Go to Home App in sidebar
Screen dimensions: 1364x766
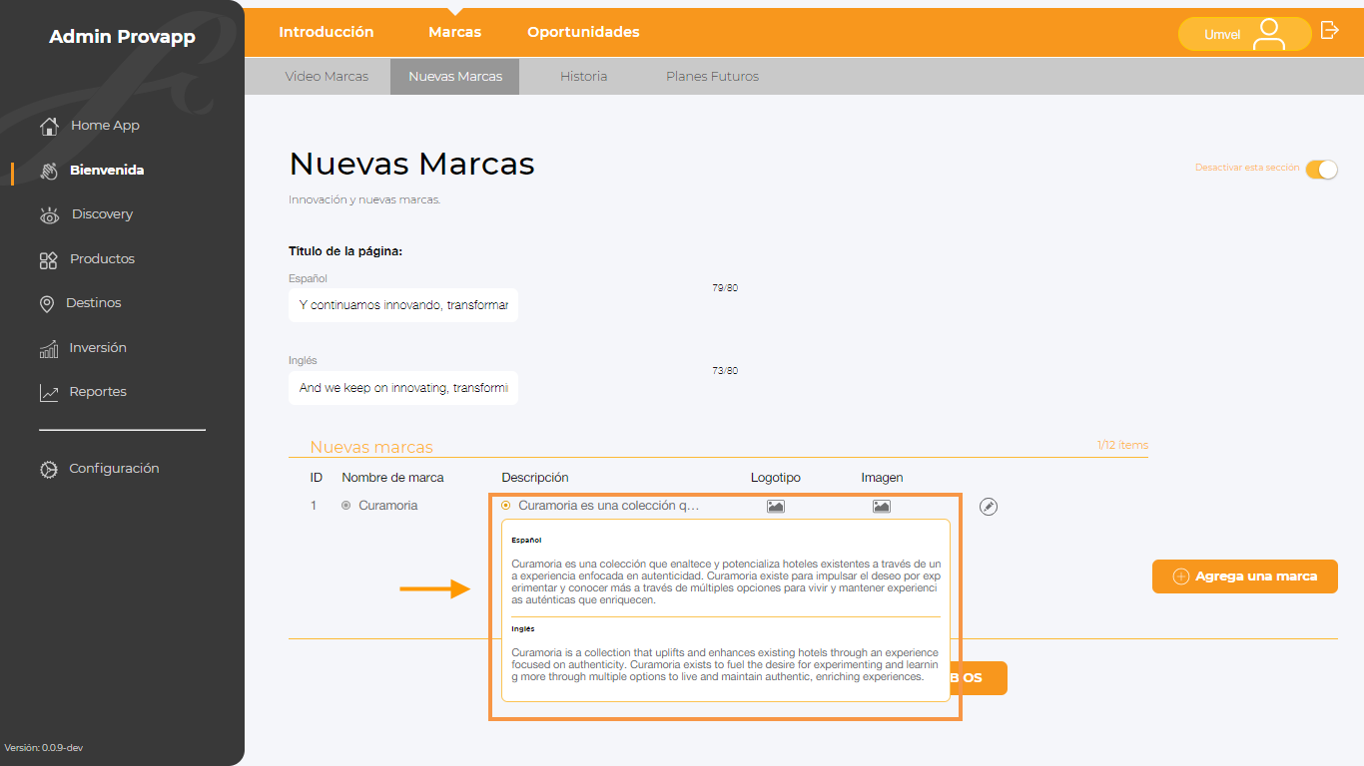pyautogui.click(x=105, y=126)
